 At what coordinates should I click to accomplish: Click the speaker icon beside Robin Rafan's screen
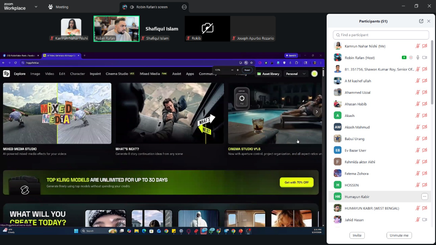click(x=132, y=7)
